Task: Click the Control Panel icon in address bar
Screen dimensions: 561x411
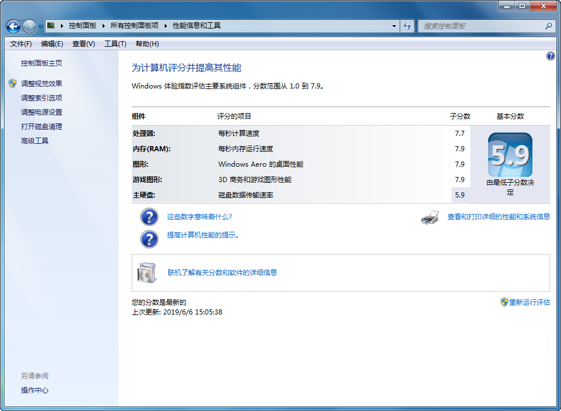Action: click(x=51, y=26)
